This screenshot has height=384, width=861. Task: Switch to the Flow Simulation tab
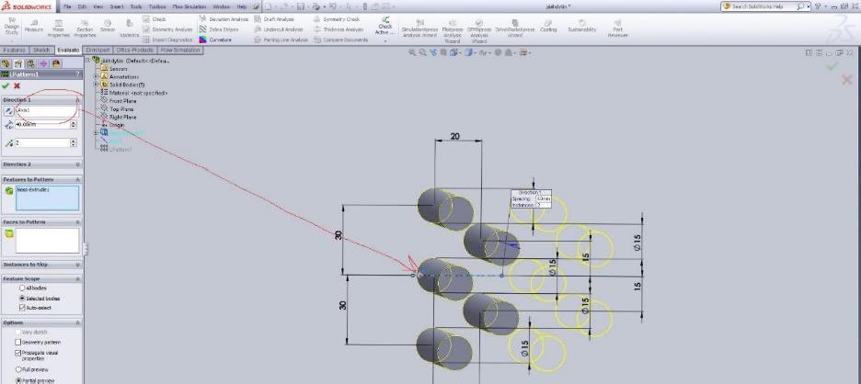tap(180, 50)
